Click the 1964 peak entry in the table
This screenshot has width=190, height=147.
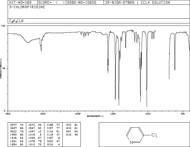(17, 135)
